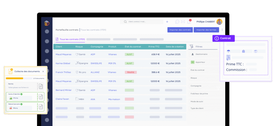Open Phillipe CHABERT user menu
This screenshot has height=126, width=274.
205,22
